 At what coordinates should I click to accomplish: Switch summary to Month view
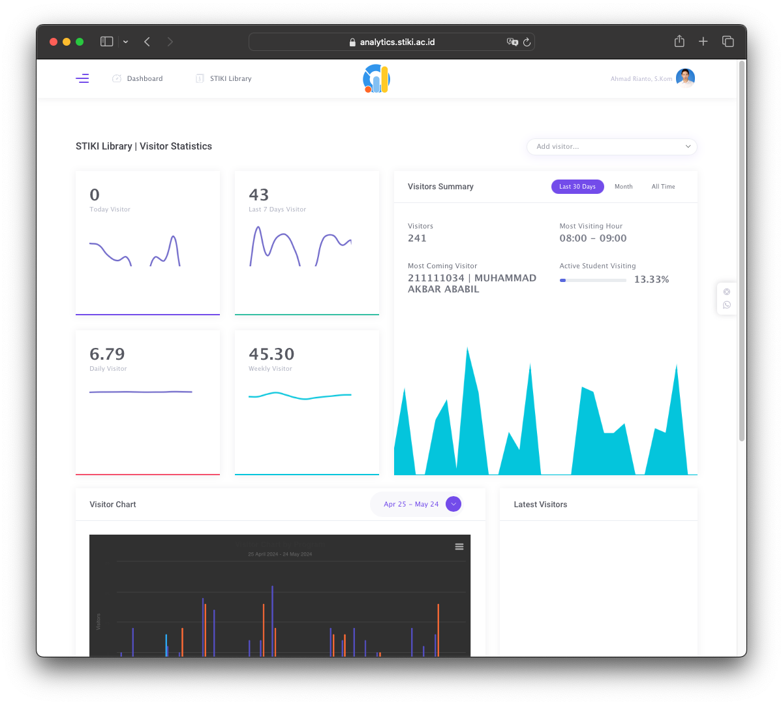point(623,187)
